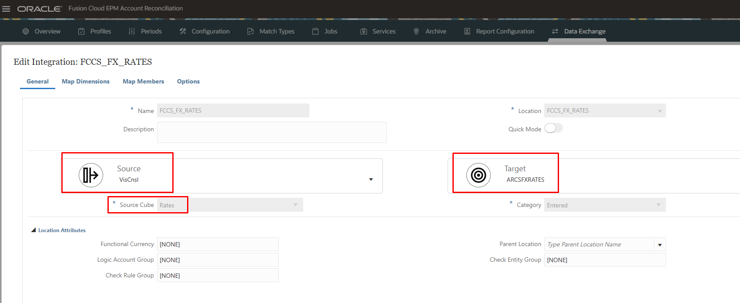Click the Target bullseye icon
This screenshot has height=303, width=740.
(479, 175)
